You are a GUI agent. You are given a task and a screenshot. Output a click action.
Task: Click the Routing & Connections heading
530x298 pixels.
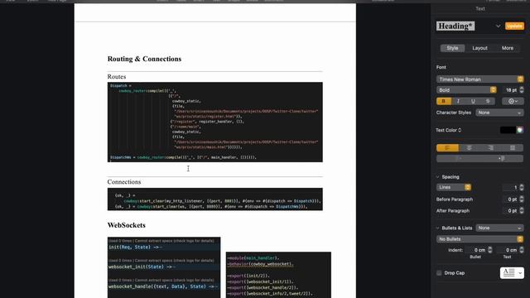[x=144, y=59]
